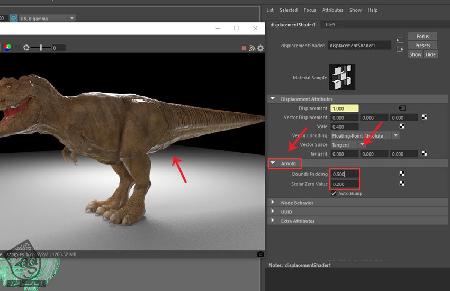This screenshot has width=450, height=291.
Task: Go to output connection icon below input icon
Action: click(x=400, y=49)
